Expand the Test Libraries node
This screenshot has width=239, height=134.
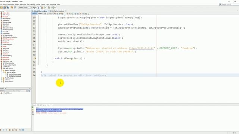tap(1, 82)
